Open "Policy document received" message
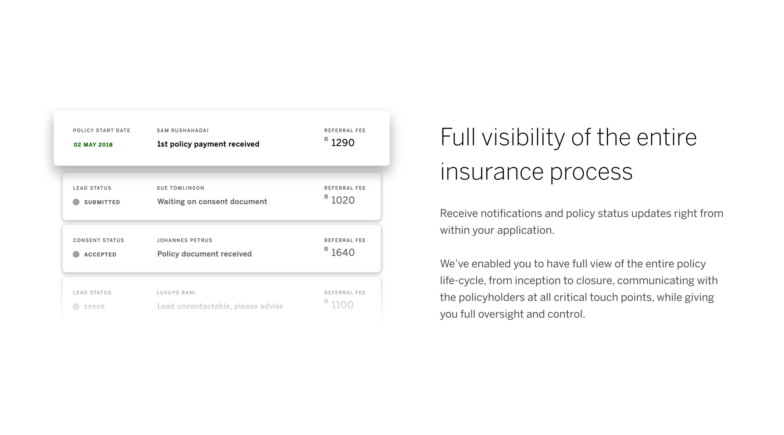 click(204, 254)
